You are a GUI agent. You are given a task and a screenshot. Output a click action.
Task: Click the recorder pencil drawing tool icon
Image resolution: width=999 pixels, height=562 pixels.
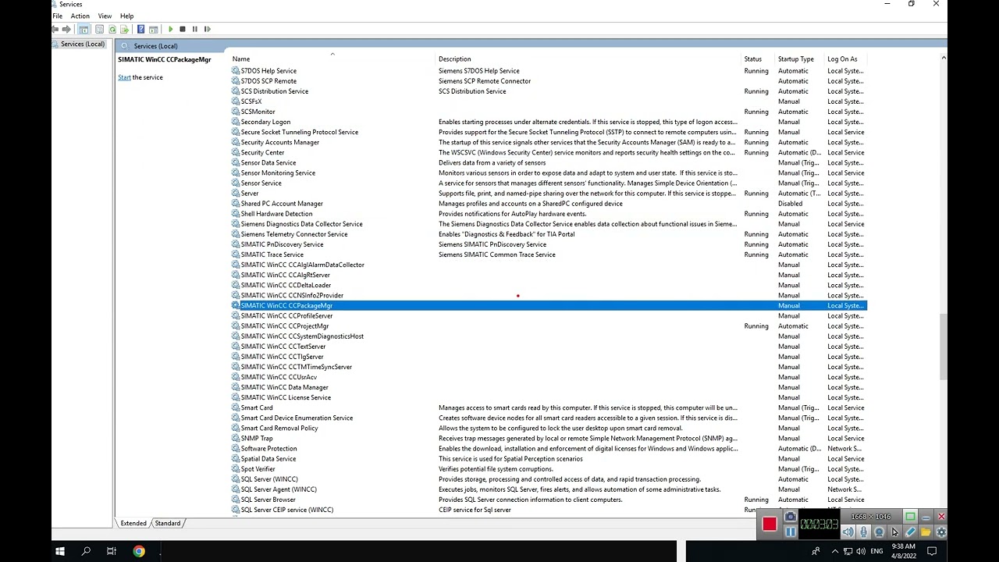pos(910,532)
